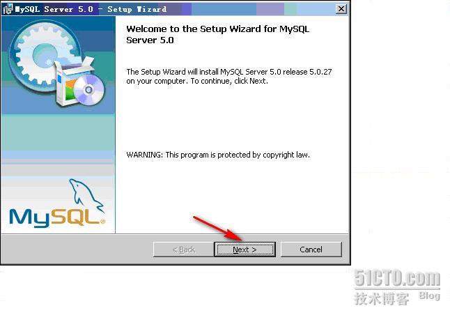Click the 'MySQL Server 5.0 - Setup Wizard' title bar text
Screen dimensions: 450x315
(91, 9)
